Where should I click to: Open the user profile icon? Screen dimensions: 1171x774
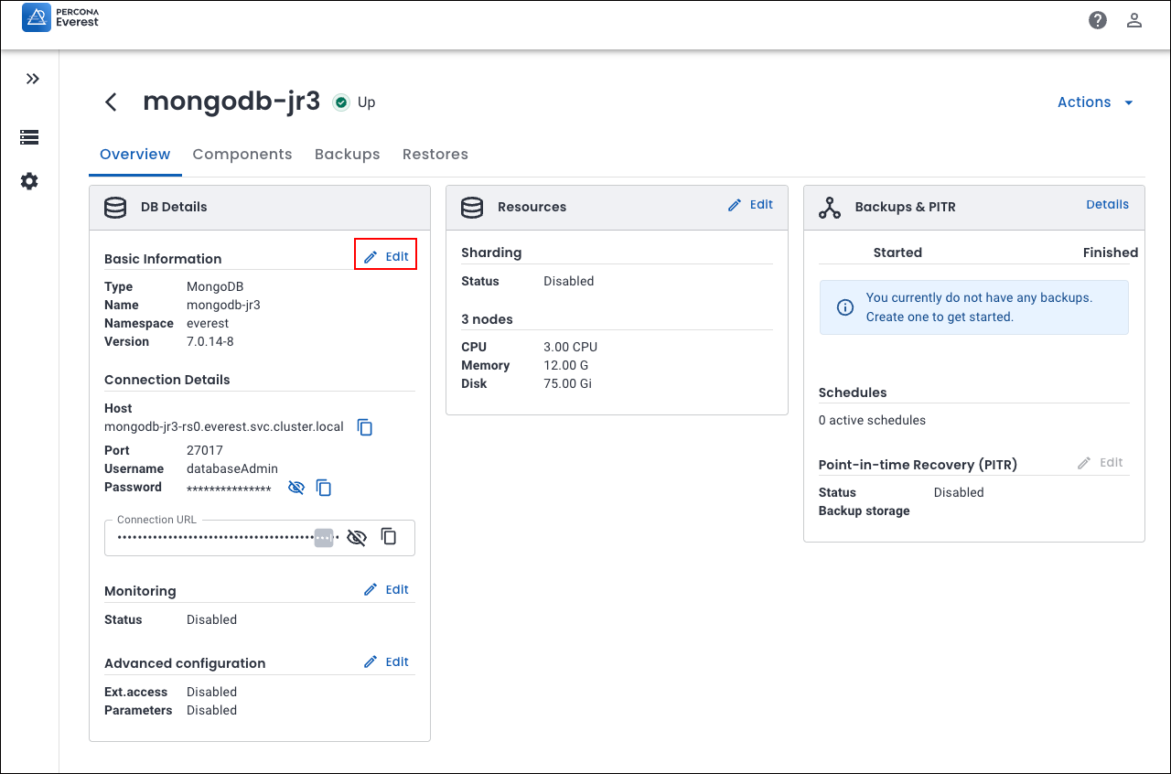coord(1134,20)
